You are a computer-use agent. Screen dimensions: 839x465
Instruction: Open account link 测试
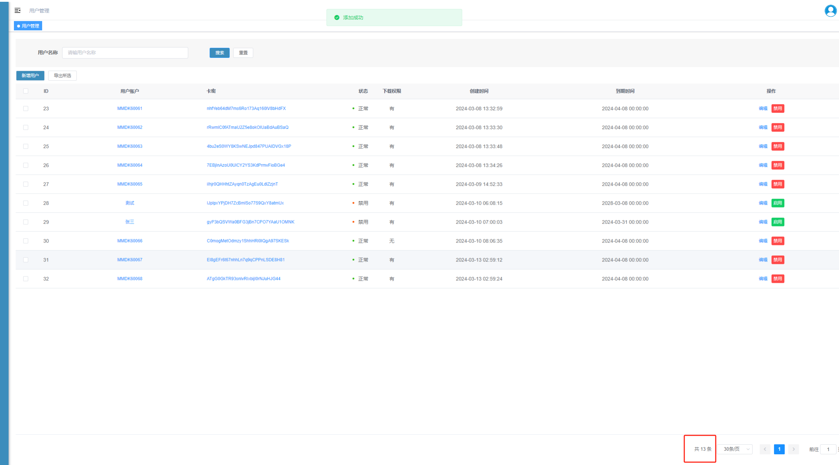[130, 203]
